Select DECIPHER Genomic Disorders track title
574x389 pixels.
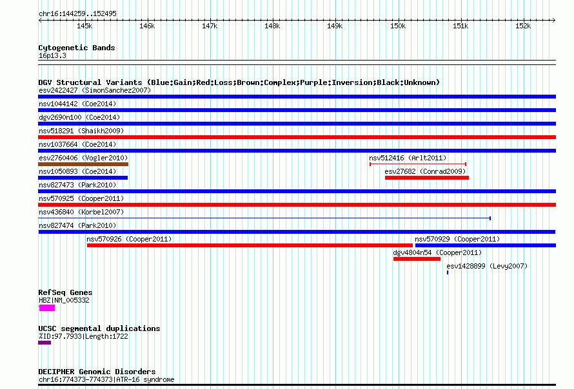pyautogui.click(x=97, y=372)
